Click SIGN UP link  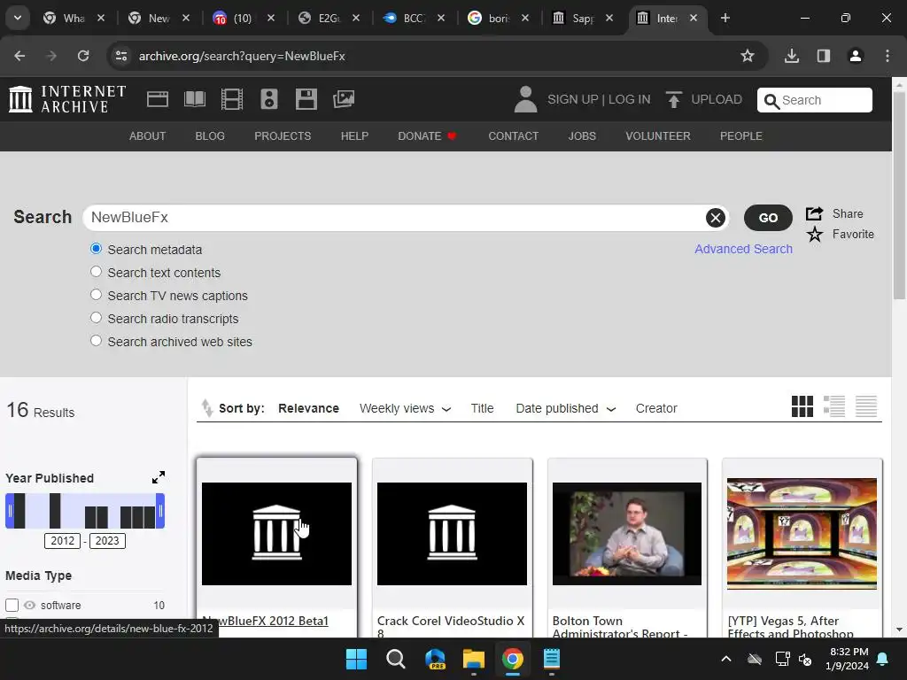pyautogui.click(x=573, y=99)
